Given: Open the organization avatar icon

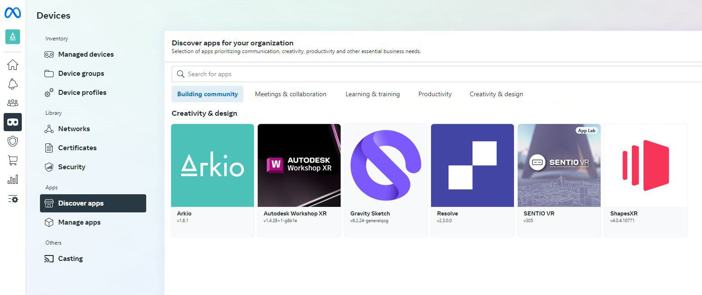Looking at the screenshot, I should [13, 37].
